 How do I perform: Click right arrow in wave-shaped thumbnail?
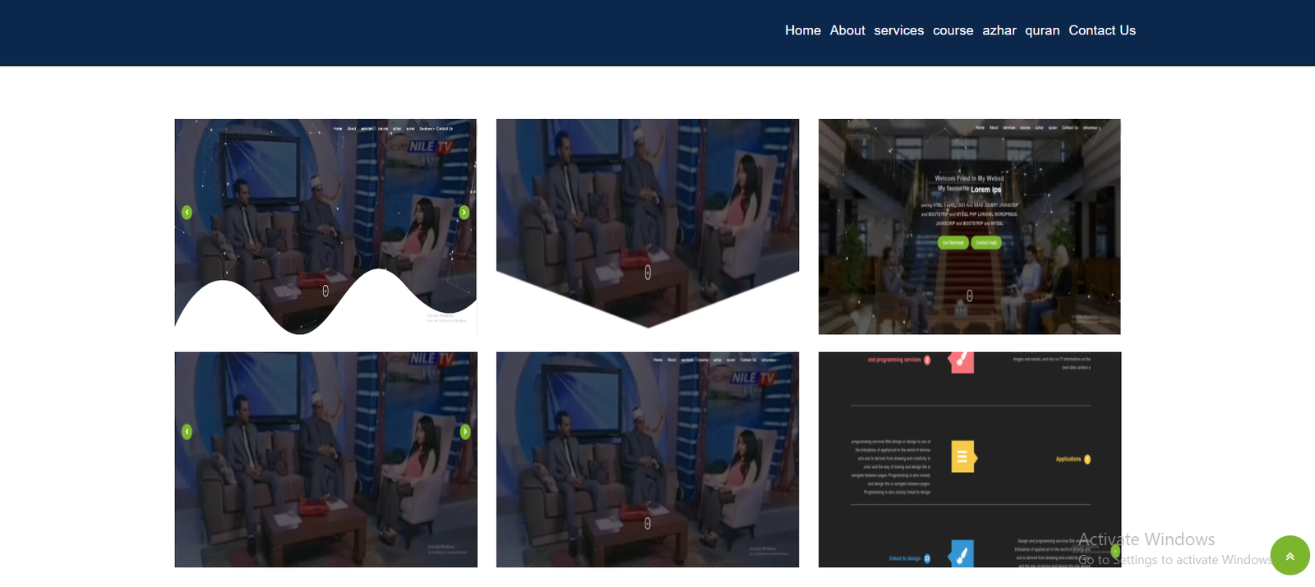[464, 213]
